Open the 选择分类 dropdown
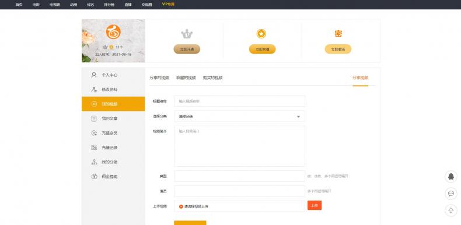The image size is (461, 225). [239, 116]
